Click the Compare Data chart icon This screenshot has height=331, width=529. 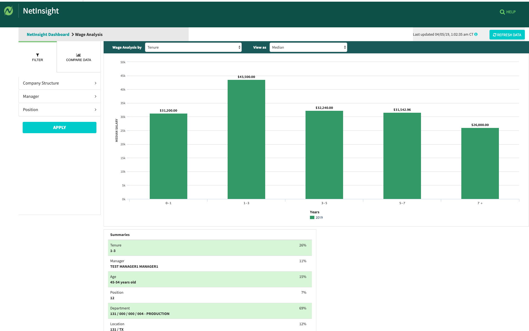(x=78, y=55)
